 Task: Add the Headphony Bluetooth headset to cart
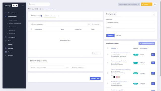pos(153,73)
